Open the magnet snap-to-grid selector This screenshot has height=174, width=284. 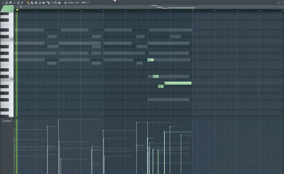[x=11, y=3]
